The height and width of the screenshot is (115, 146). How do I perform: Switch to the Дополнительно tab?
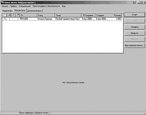coord(34,11)
